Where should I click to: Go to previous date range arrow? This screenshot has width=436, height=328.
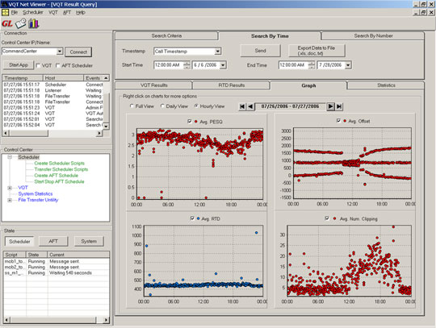pyautogui.click(x=250, y=106)
